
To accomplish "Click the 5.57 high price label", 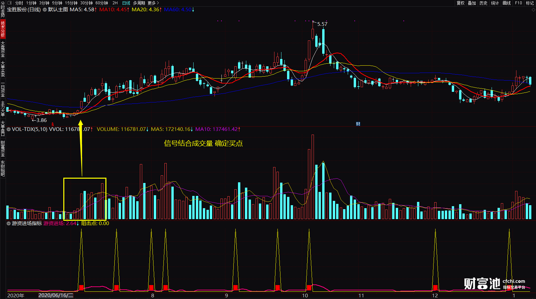I will coord(322,24).
